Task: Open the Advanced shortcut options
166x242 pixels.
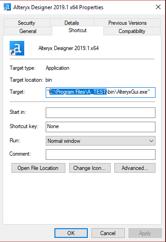Action: (x=135, y=168)
